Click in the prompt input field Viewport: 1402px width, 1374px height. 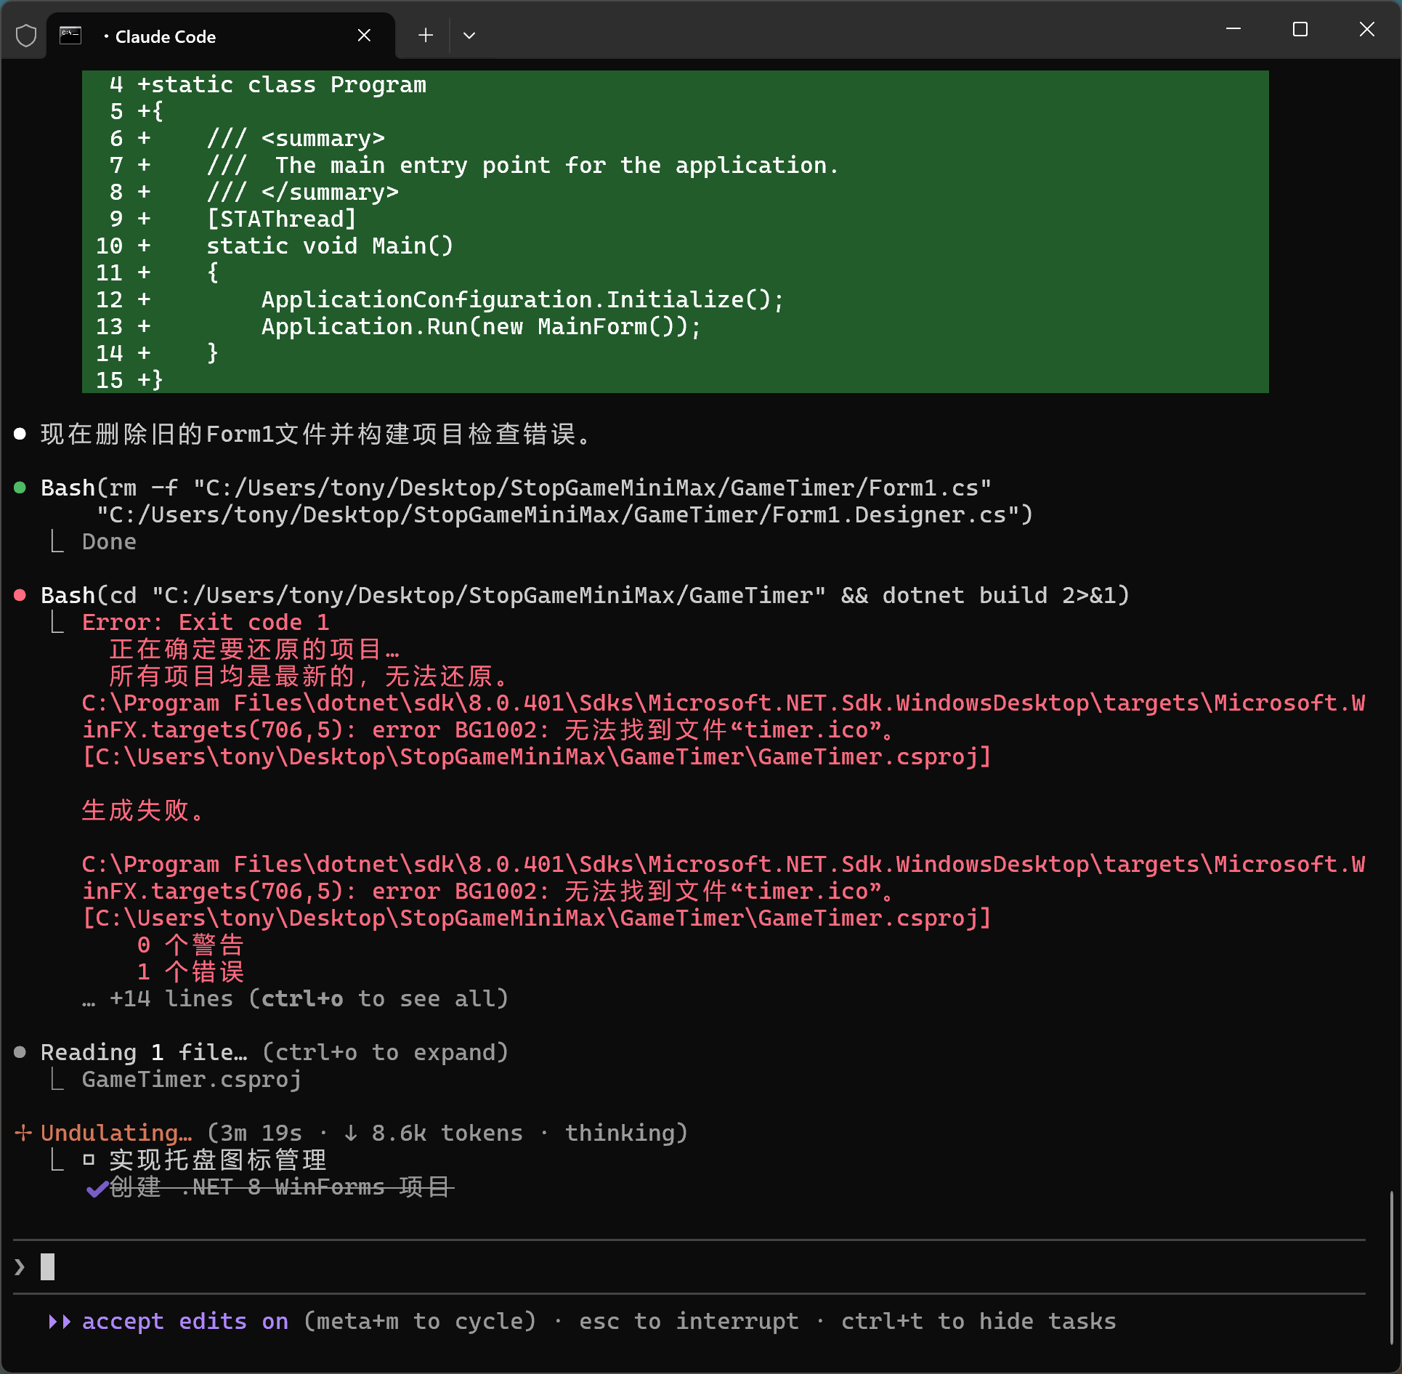pyautogui.click(x=654, y=1266)
